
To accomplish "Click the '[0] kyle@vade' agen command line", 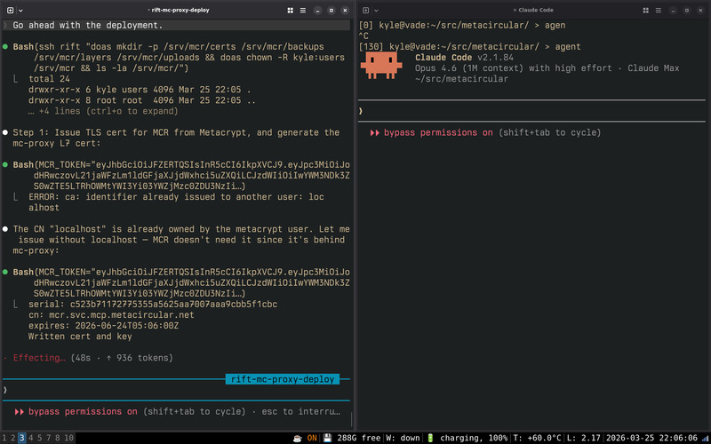I will point(461,26).
